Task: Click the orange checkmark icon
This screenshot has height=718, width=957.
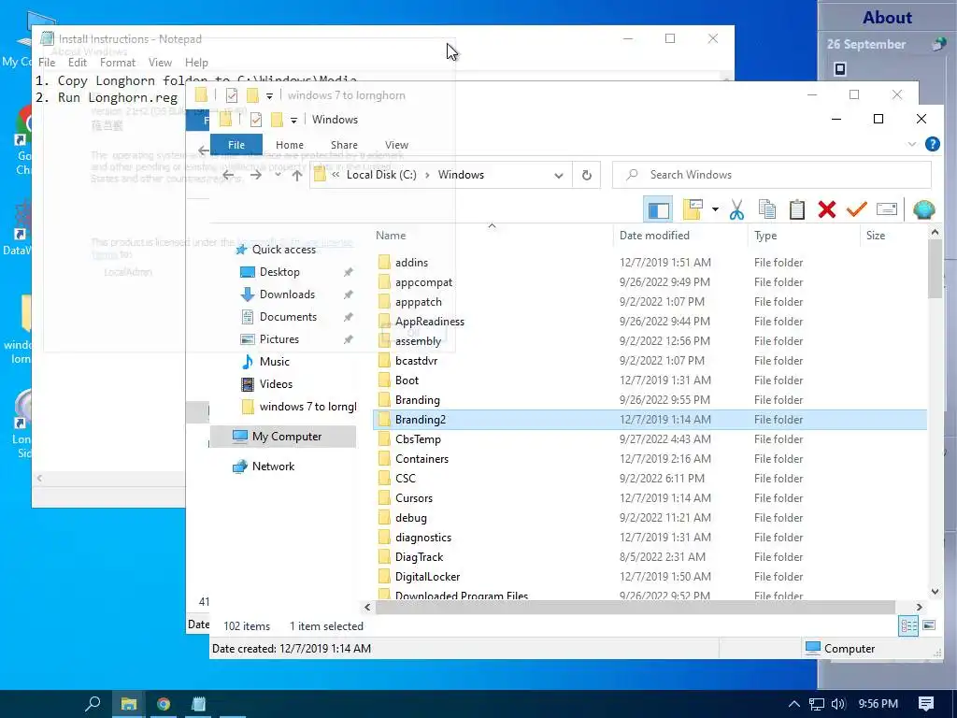Action: 856,208
